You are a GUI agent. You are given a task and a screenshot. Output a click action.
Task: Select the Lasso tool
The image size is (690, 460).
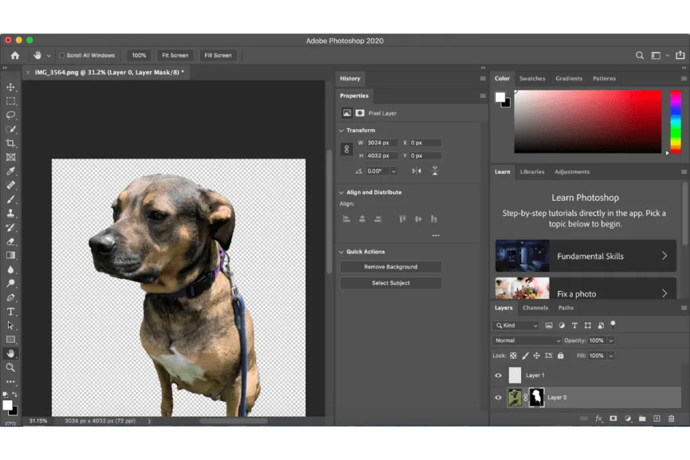9,115
